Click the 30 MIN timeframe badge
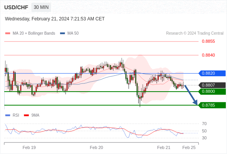The image size is (227, 154). click(41, 7)
